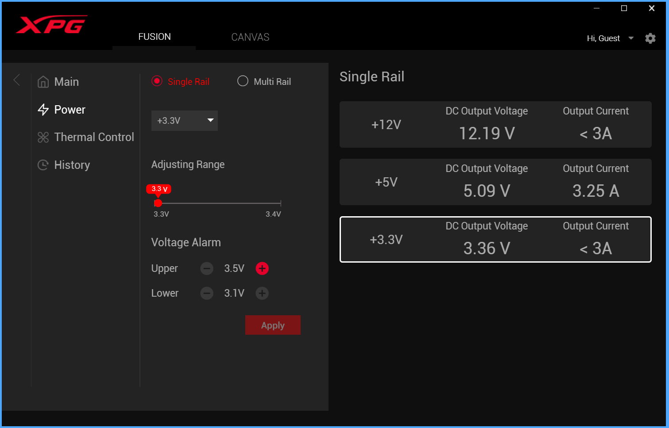The height and width of the screenshot is (428, 669).
Task: Open the Thermal Control section
Action: pos(94,138)
